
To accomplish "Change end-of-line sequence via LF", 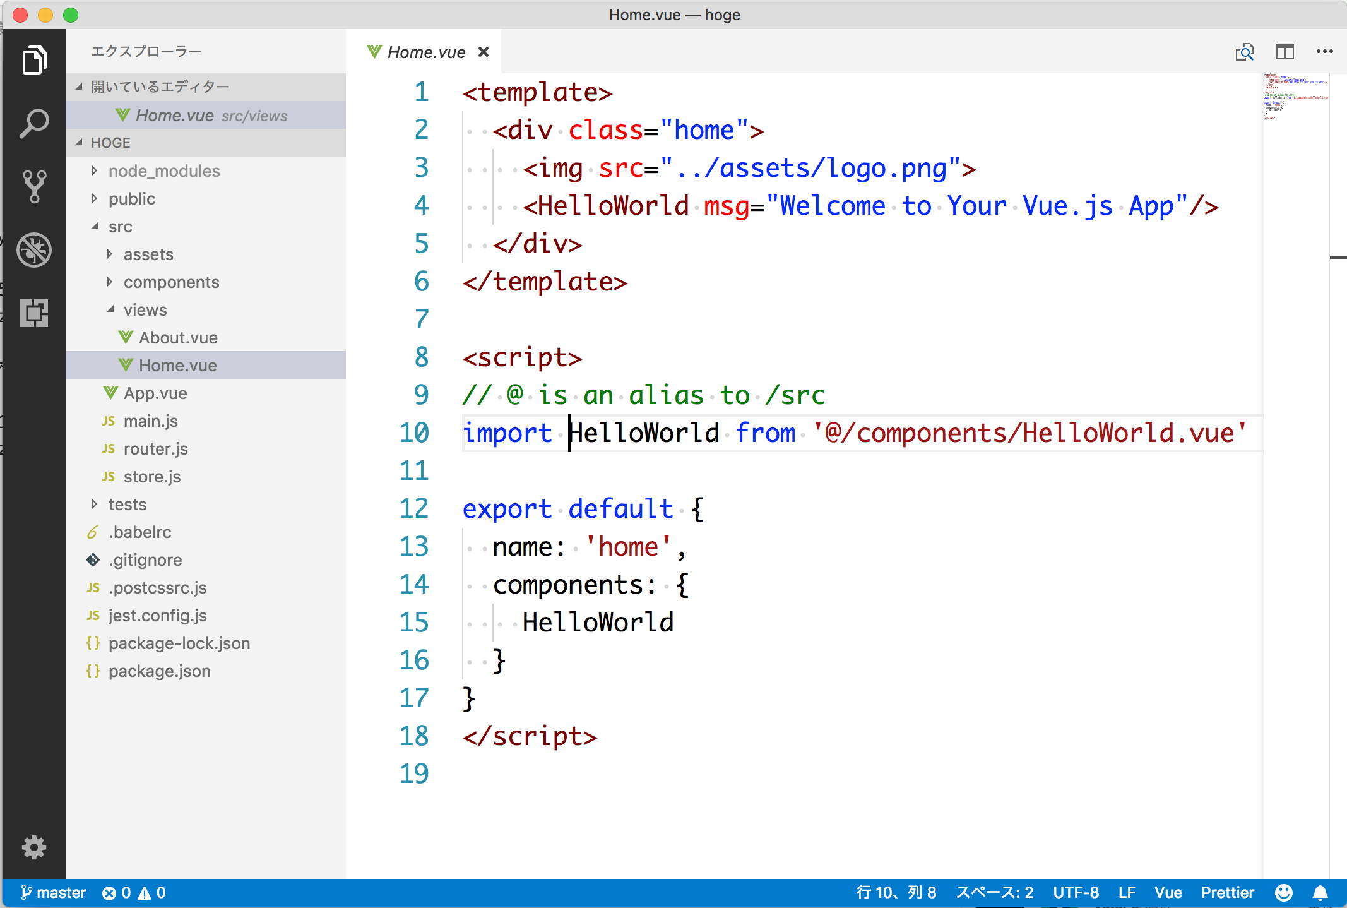I will tap(1127, 893).
